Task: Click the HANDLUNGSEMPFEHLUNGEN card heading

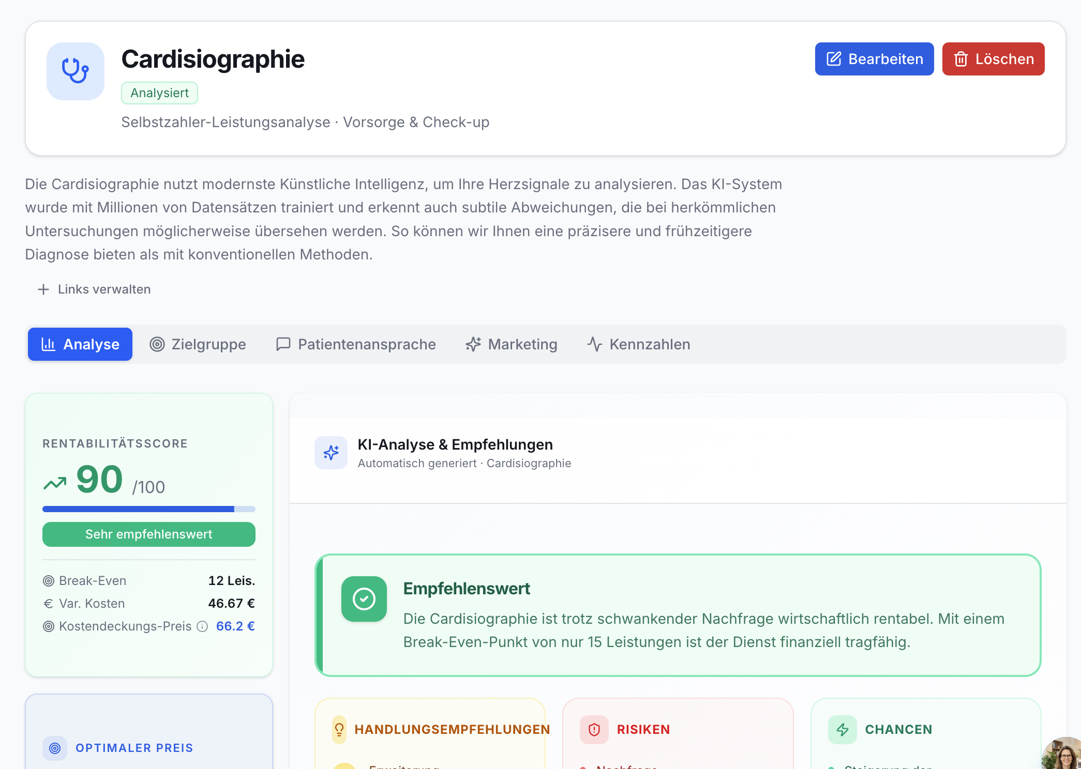Action: coord(452,730)
